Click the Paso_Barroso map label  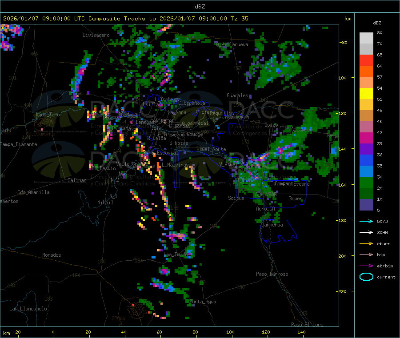[x=272, y=274]
